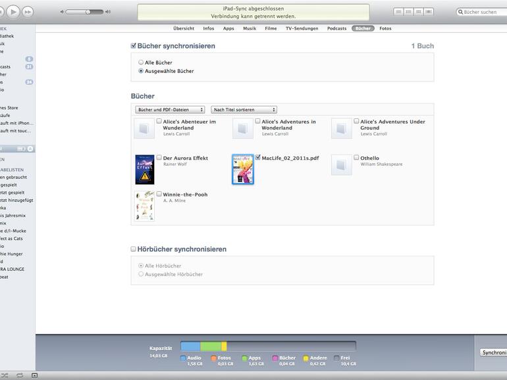The height and width of the screenshot is (380, 507).
Task: Start playback with the Play button
Action: [13, 12]
